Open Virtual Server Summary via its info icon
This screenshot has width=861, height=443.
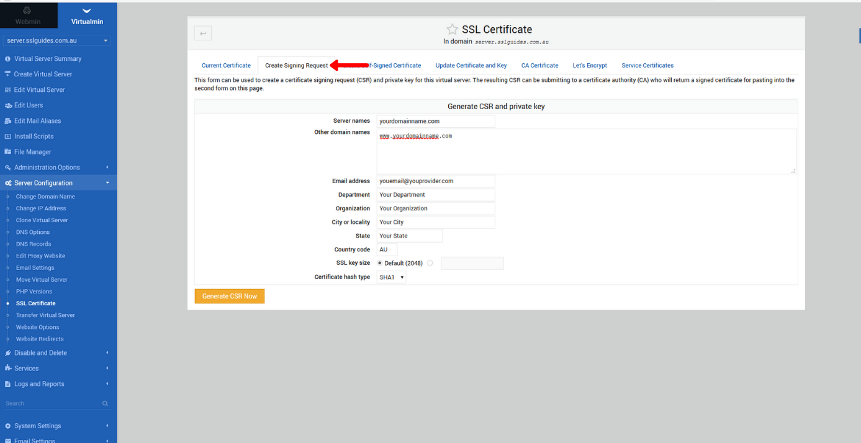point(7,58)
